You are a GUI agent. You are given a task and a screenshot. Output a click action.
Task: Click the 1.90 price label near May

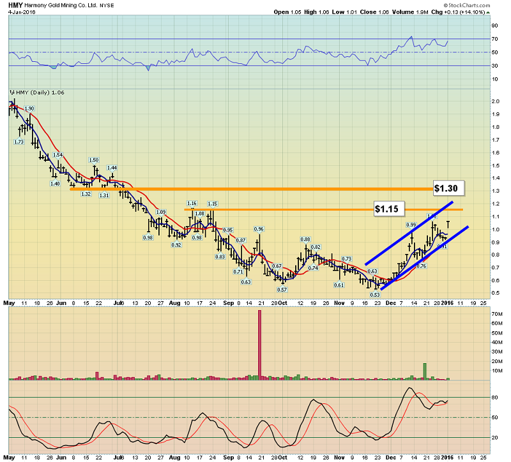tap(29, 108)
